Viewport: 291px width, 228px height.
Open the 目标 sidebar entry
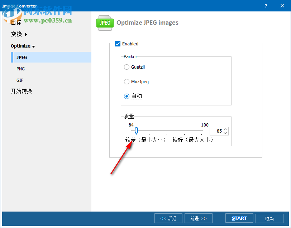[x=16, y=22]
